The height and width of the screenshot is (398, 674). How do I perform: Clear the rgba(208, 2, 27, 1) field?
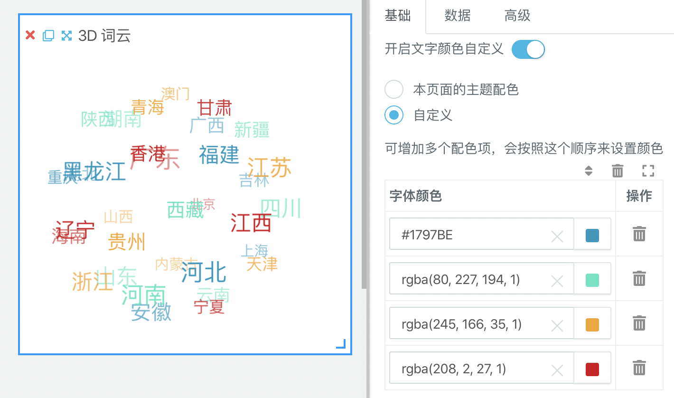click(x=557, y=370)
